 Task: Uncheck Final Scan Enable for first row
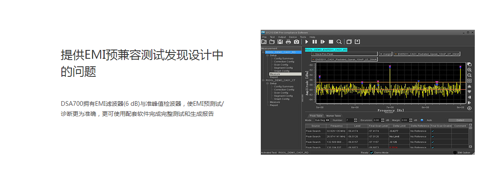coord(433,131)
